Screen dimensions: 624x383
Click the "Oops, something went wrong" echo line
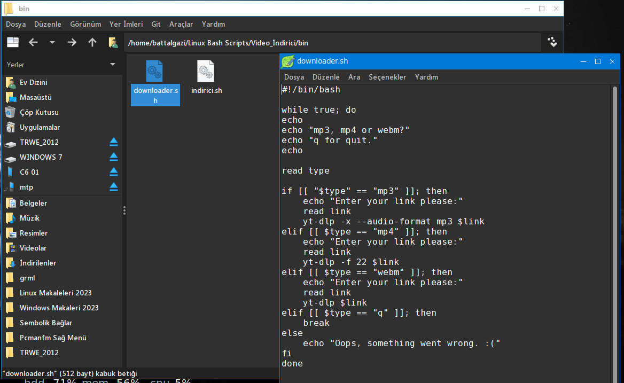pos(402,343)
